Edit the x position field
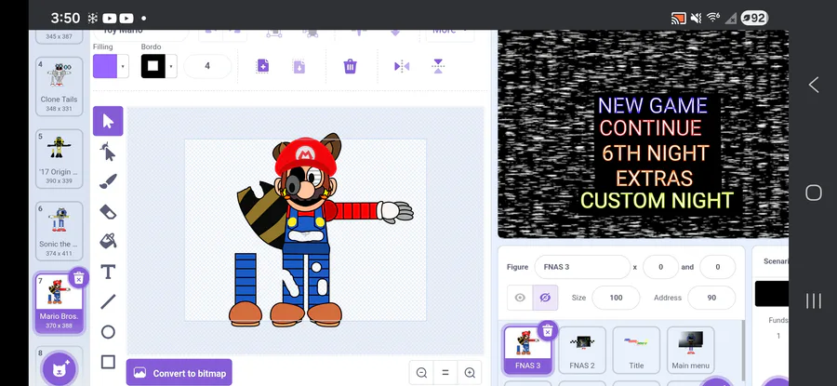The height and width of the screenshot is (386, 837). pyautogui.click(x=660, y=267)
